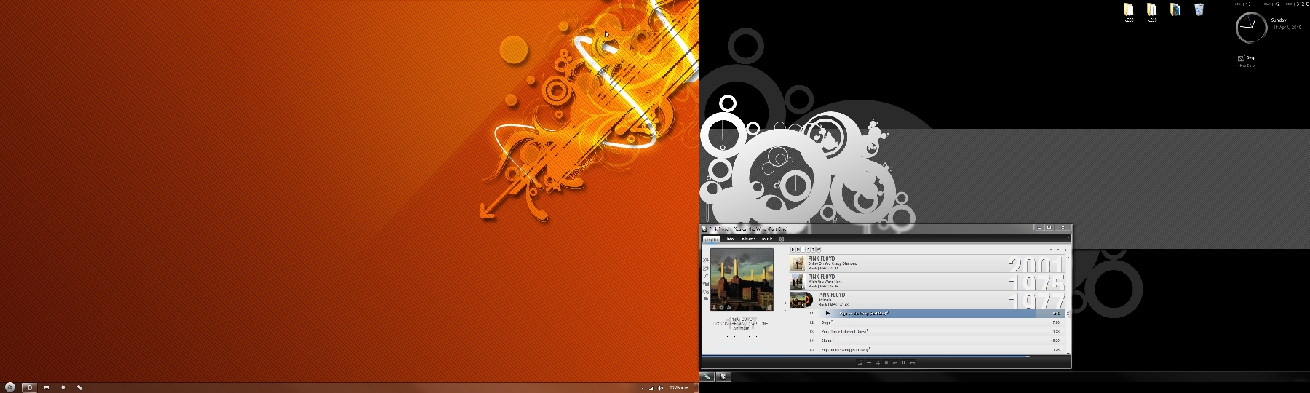Open the player settings gear icon
This screenshot has width=1310, height=393.
(782, 239)
